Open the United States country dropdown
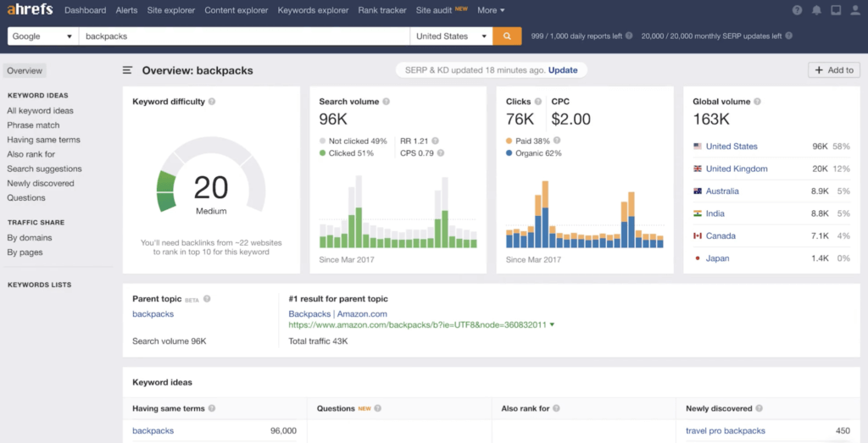 [451, 36]
